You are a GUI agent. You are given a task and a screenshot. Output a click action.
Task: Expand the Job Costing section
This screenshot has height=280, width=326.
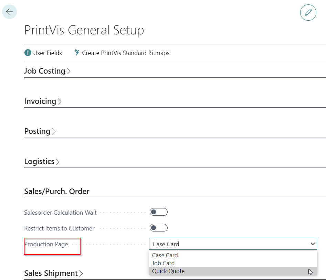point(48,71)
